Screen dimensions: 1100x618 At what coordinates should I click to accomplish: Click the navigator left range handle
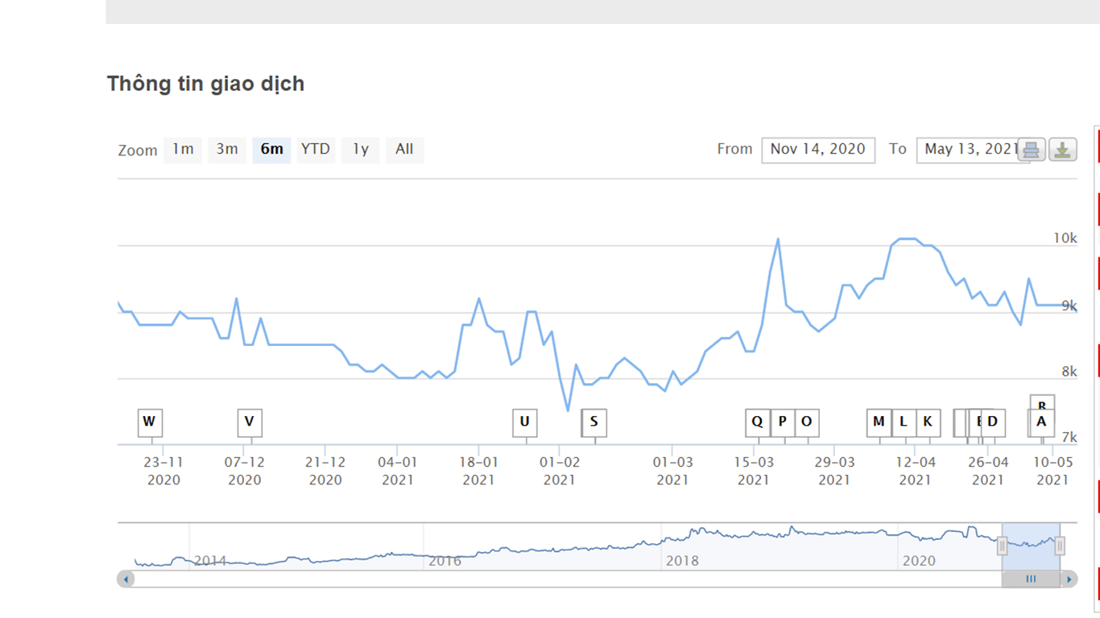click(x=1003, y=546)
